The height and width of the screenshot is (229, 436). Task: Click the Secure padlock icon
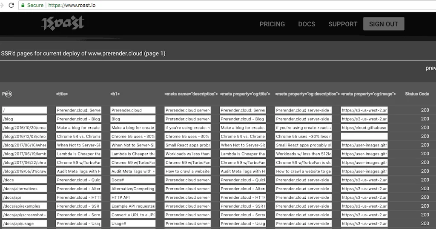click(x=23, y=5)
